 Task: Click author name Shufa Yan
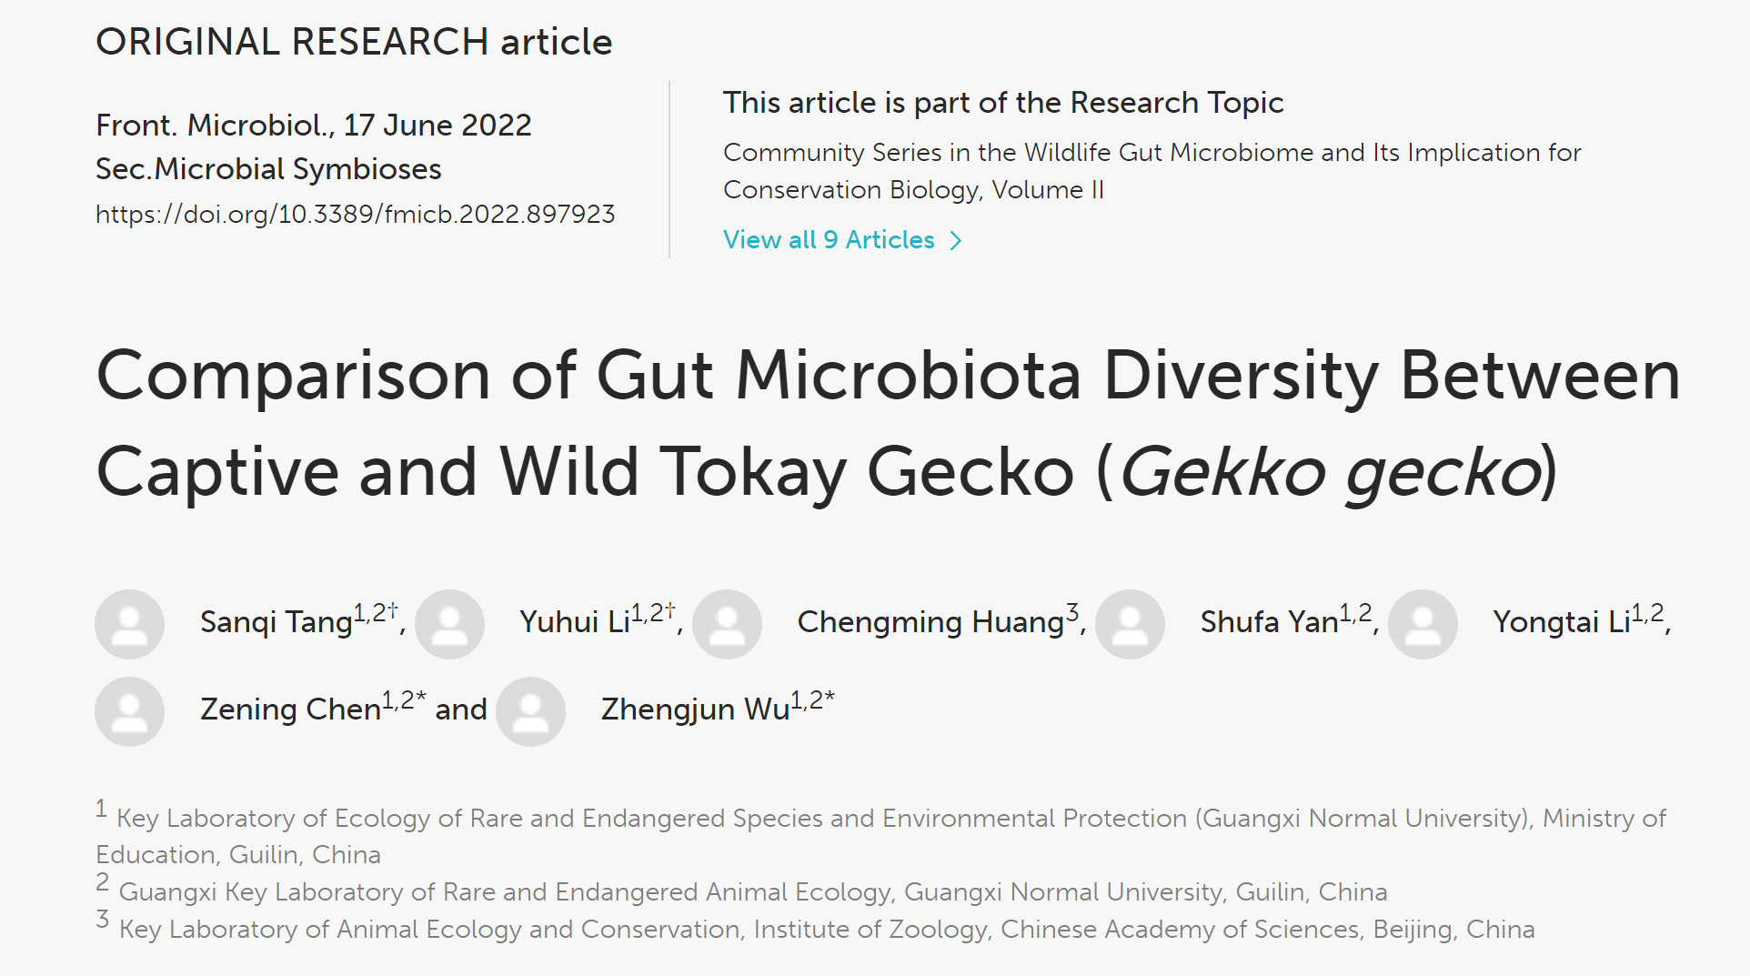(1268, 622)
